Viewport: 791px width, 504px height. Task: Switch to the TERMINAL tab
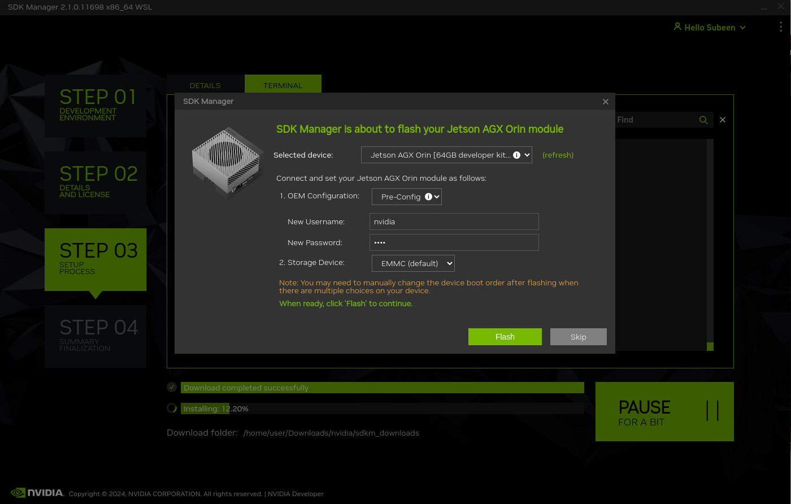point(283,85)
